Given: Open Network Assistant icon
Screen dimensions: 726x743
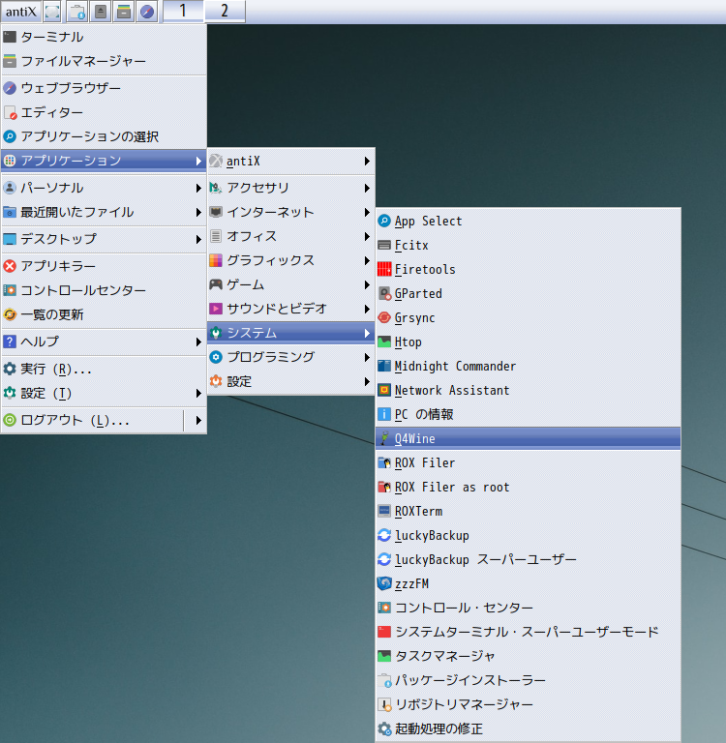Looking at the screenshot, I should [x=384, y=390].
